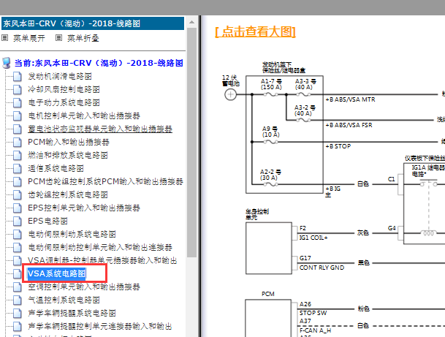This screenshot has width=445, height=337.
Task: Open 电动伺服制动系统电路图 entry
Action: coord(72,234)
